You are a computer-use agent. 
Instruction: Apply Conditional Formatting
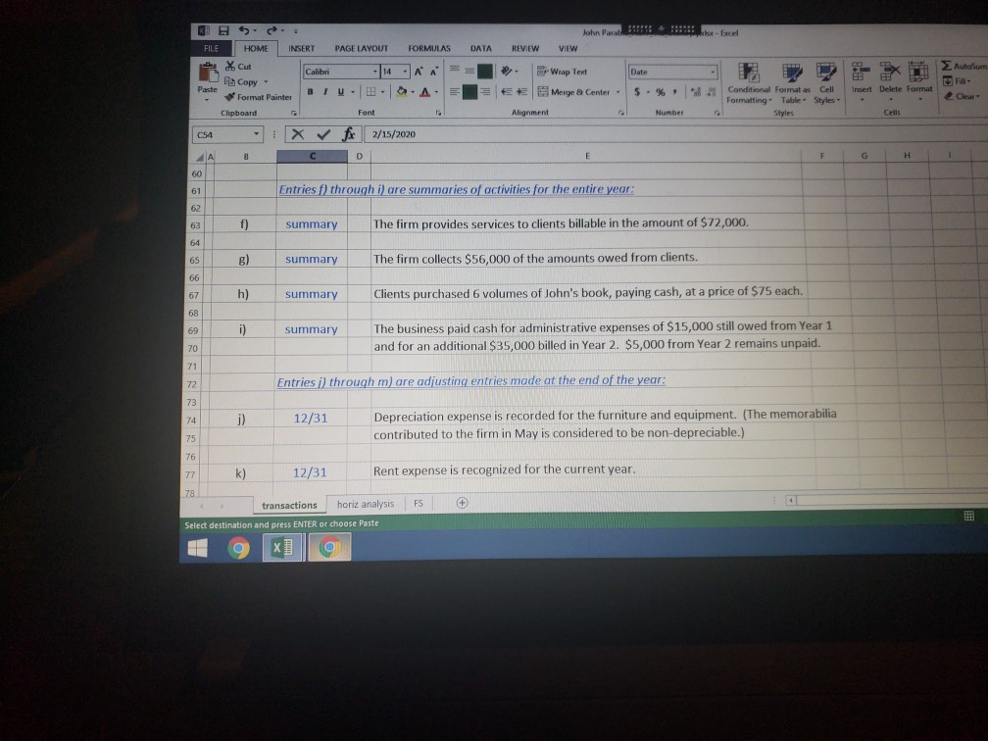[x=749, y=83]
